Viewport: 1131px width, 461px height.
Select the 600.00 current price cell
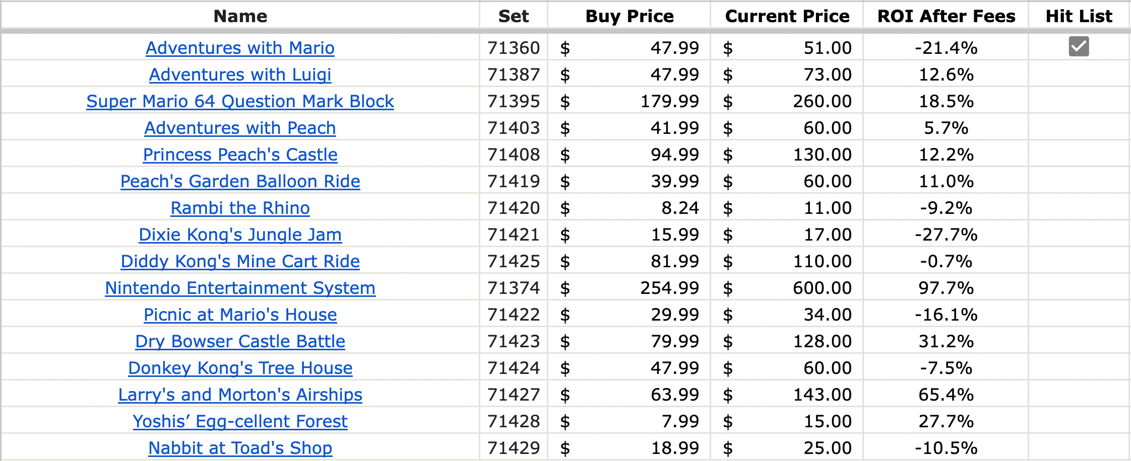coord(787,288)
